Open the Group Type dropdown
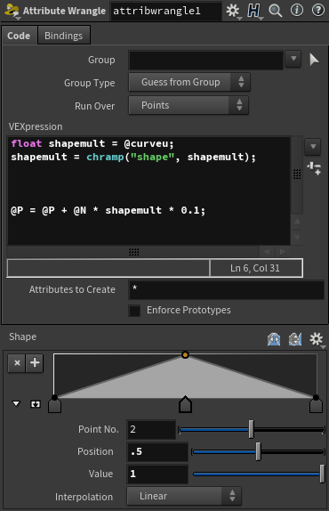 pos(189,82)
